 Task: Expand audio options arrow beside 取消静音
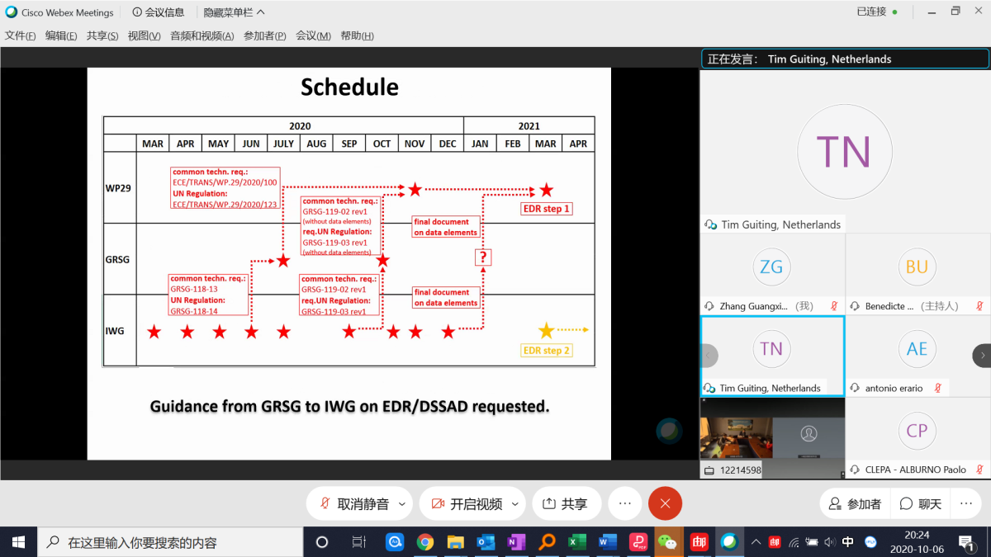(x=402, y=503)
